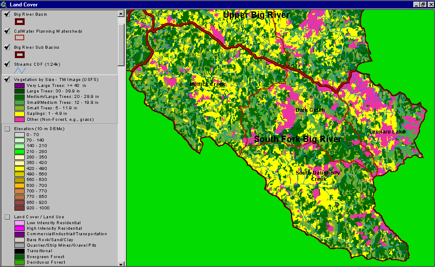This screenshot has width=435, height=267.
Task: Click the legend vertical scrollbar thumb
Action: [121, 45]
